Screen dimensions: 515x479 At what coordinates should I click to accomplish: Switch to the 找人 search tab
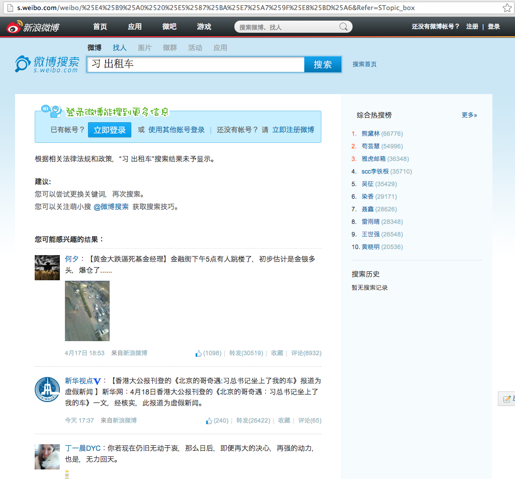(x=120, y=48)
